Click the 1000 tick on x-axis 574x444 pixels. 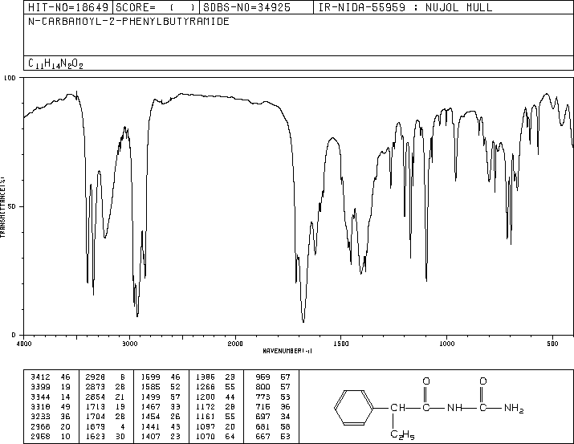(446, 344)
